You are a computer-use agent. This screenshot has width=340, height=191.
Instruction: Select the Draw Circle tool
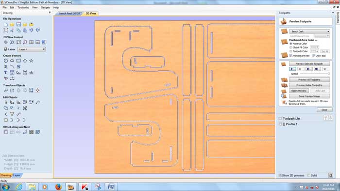(6, 61)
